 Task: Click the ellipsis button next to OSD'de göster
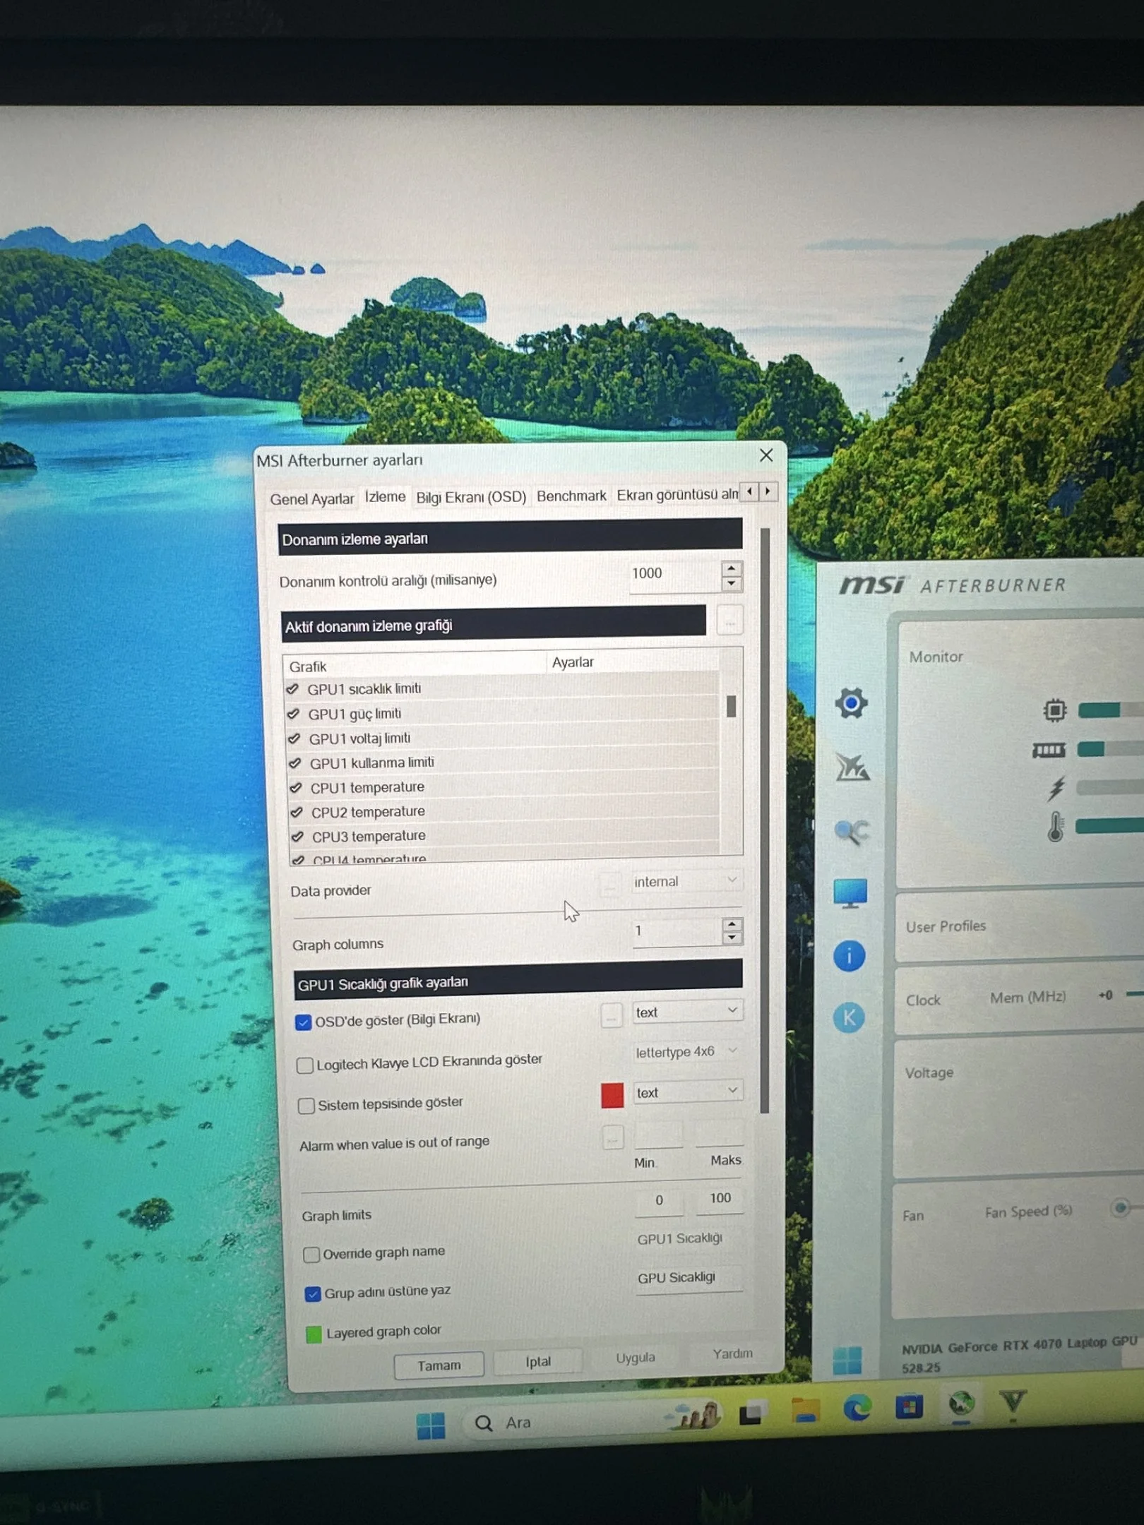(x=611, y=1016)
